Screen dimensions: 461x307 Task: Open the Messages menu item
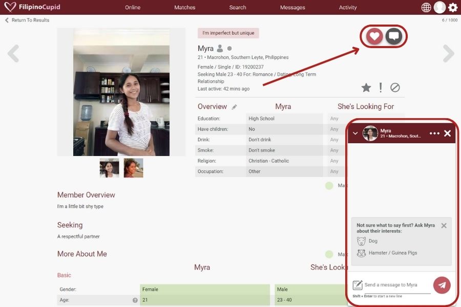[x=292, y=7]
